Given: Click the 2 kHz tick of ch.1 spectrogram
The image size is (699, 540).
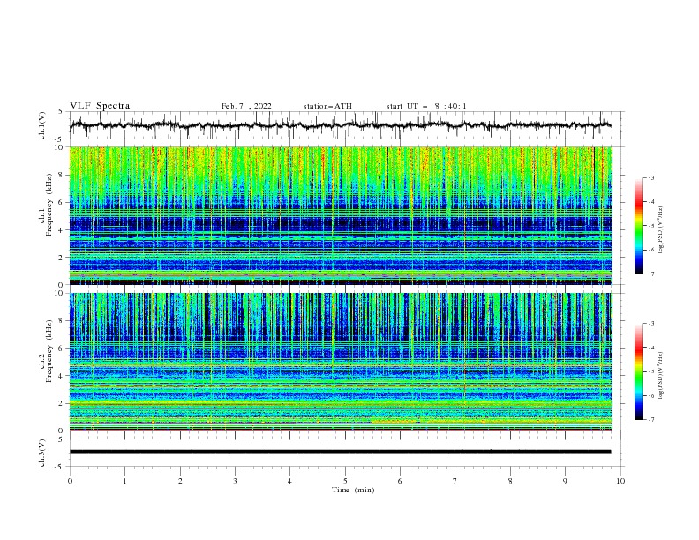Looking at the screenshot, I should [x=61, y=257].
